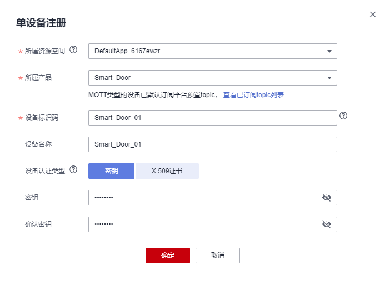Screen dimensions: 385x281
Task: Click help icon next to 设备标识码 field
Action: [343, 116]
